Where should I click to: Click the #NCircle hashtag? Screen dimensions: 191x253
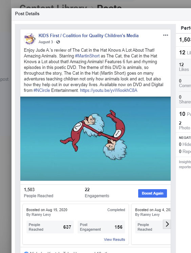click(42, 91)
